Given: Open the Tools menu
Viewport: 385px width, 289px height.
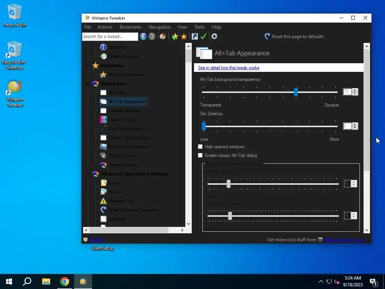Looking at the screenshot, I should (199, 27).
